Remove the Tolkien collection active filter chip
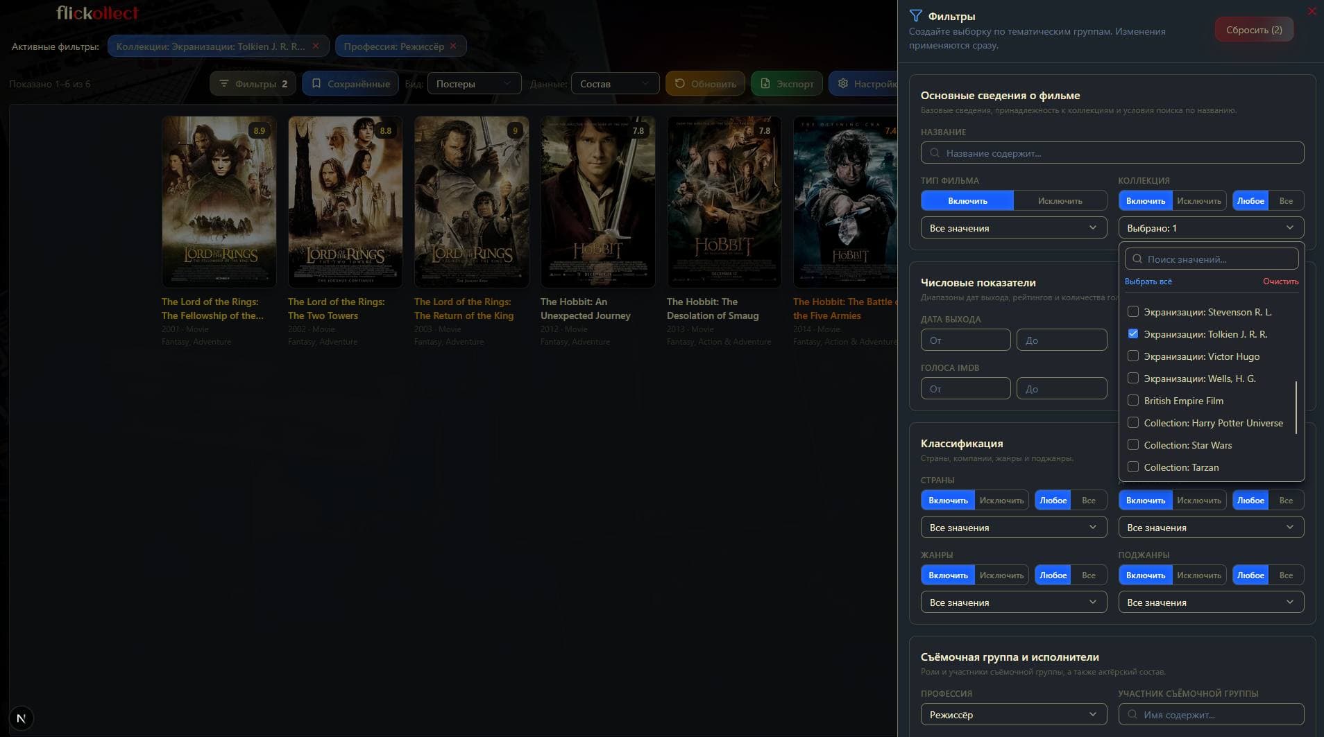Viewport: 1324px width, 737px height. 316,46
